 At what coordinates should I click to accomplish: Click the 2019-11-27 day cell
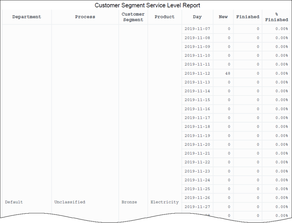(197, 206)
